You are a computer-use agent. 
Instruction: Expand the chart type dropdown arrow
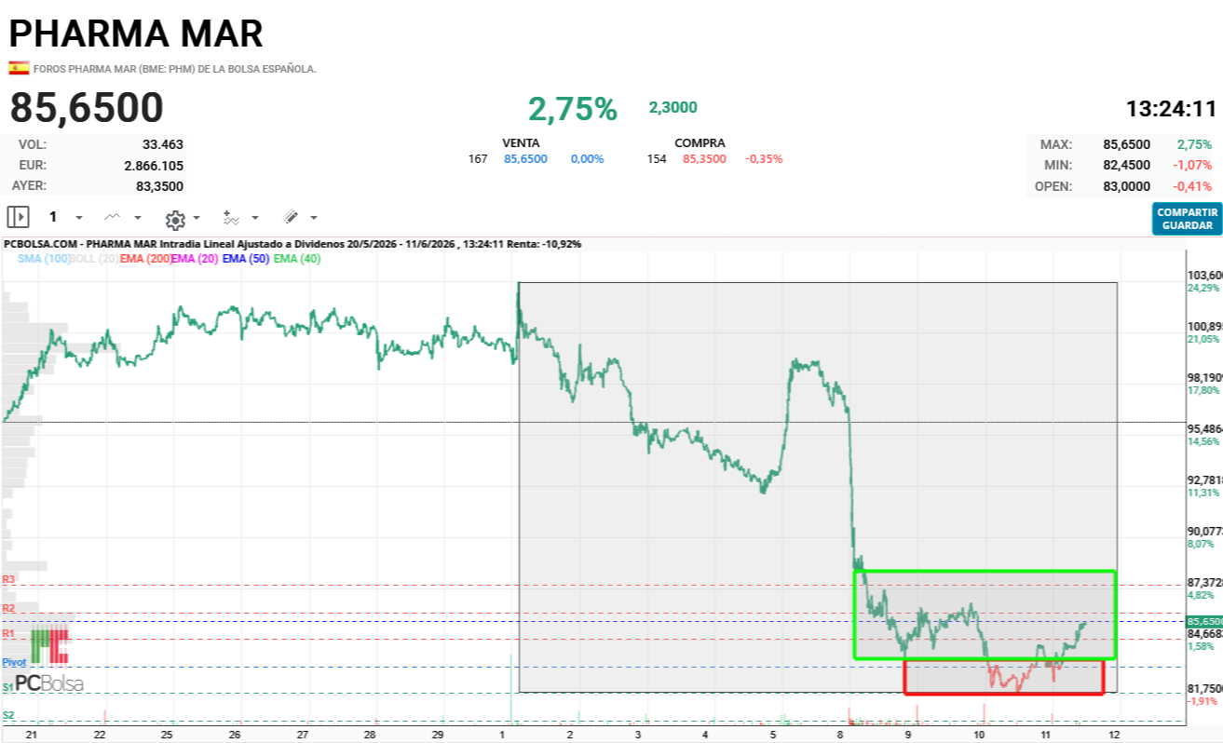[x=138, y=218]
